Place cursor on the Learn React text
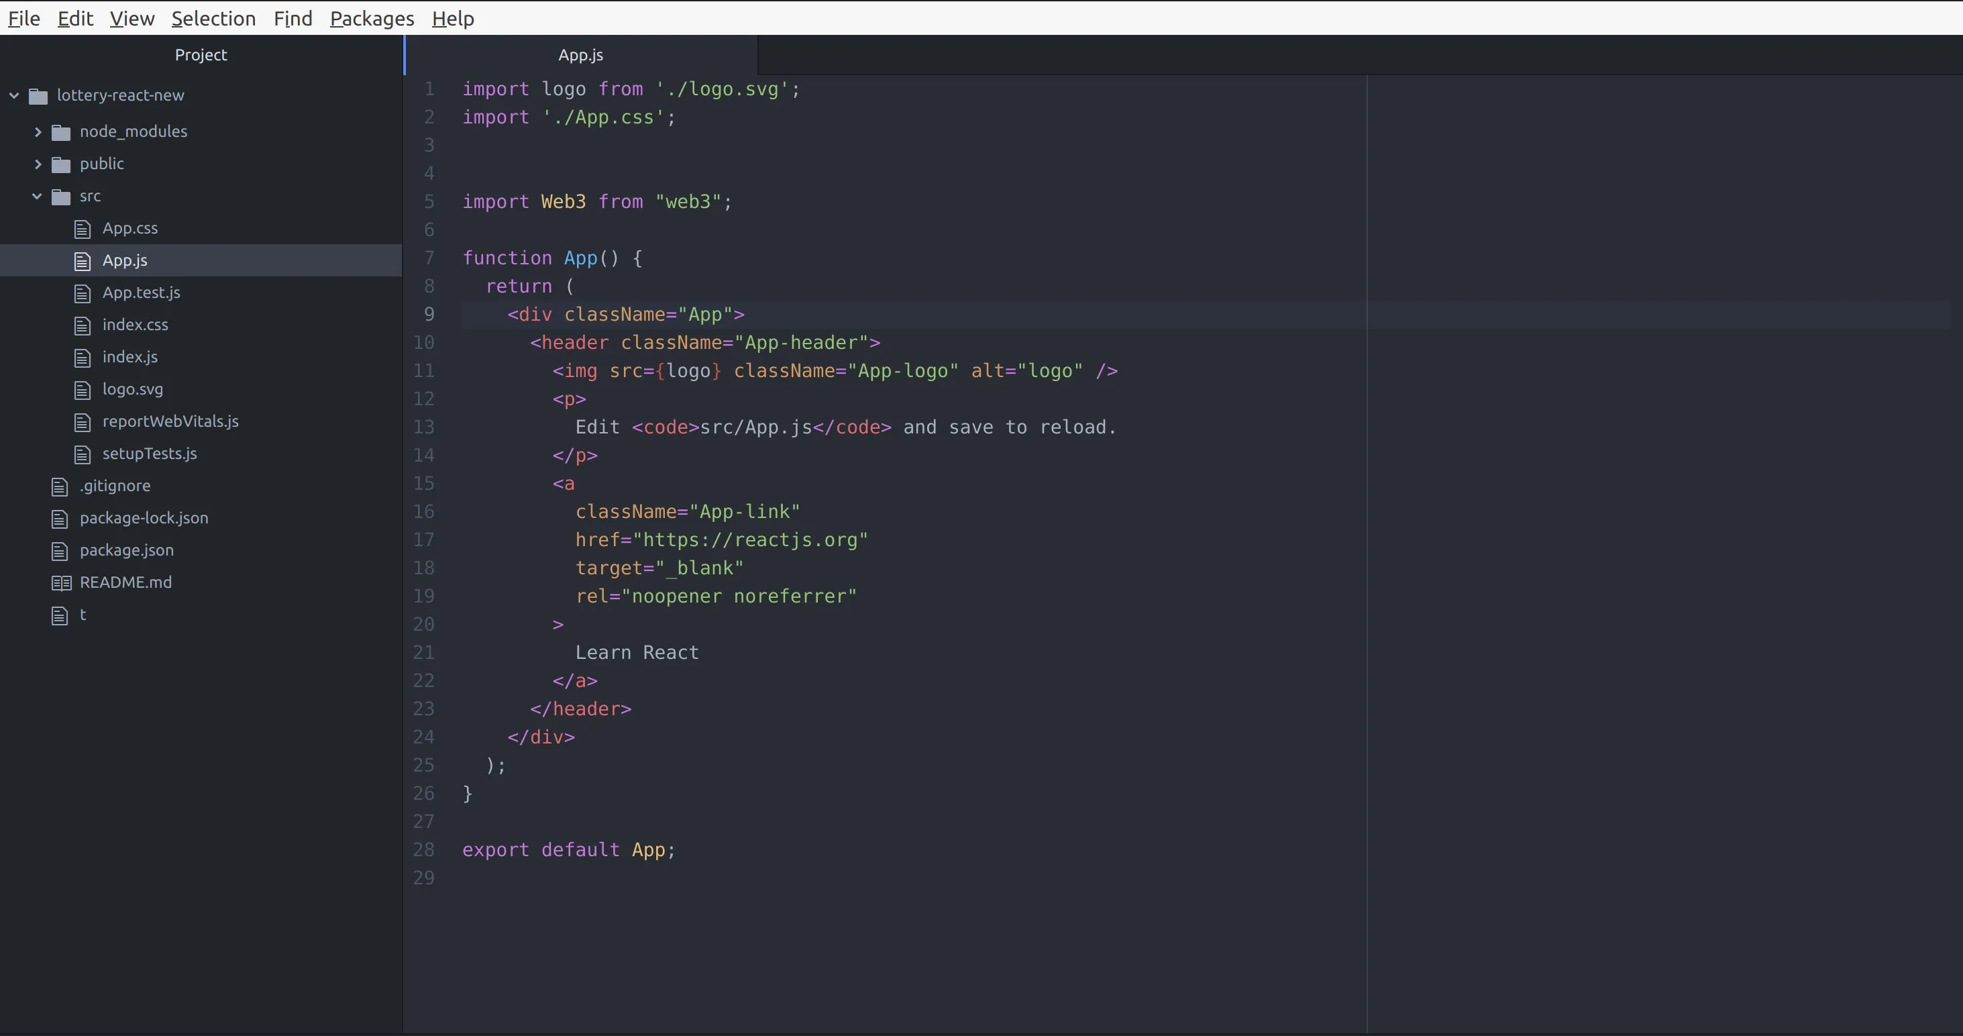 tap(636, 653)
